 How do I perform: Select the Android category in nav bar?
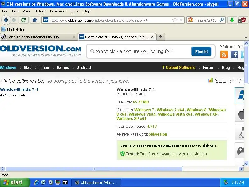(84, 68)
